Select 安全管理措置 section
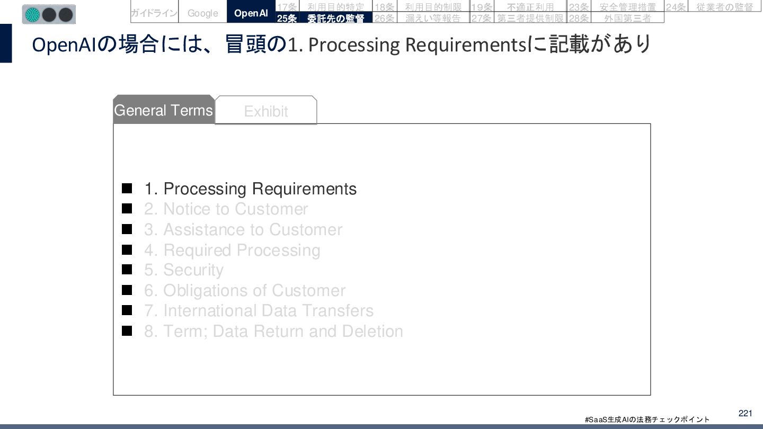763x429 pixels. pos(627,6)
